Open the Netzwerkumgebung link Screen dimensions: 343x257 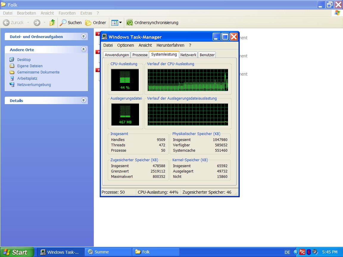[34, 85]
